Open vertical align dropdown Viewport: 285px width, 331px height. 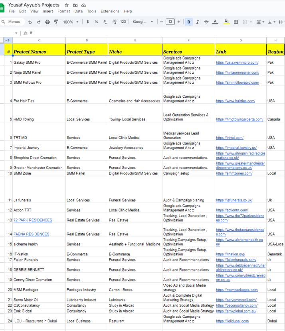(272, 22)
